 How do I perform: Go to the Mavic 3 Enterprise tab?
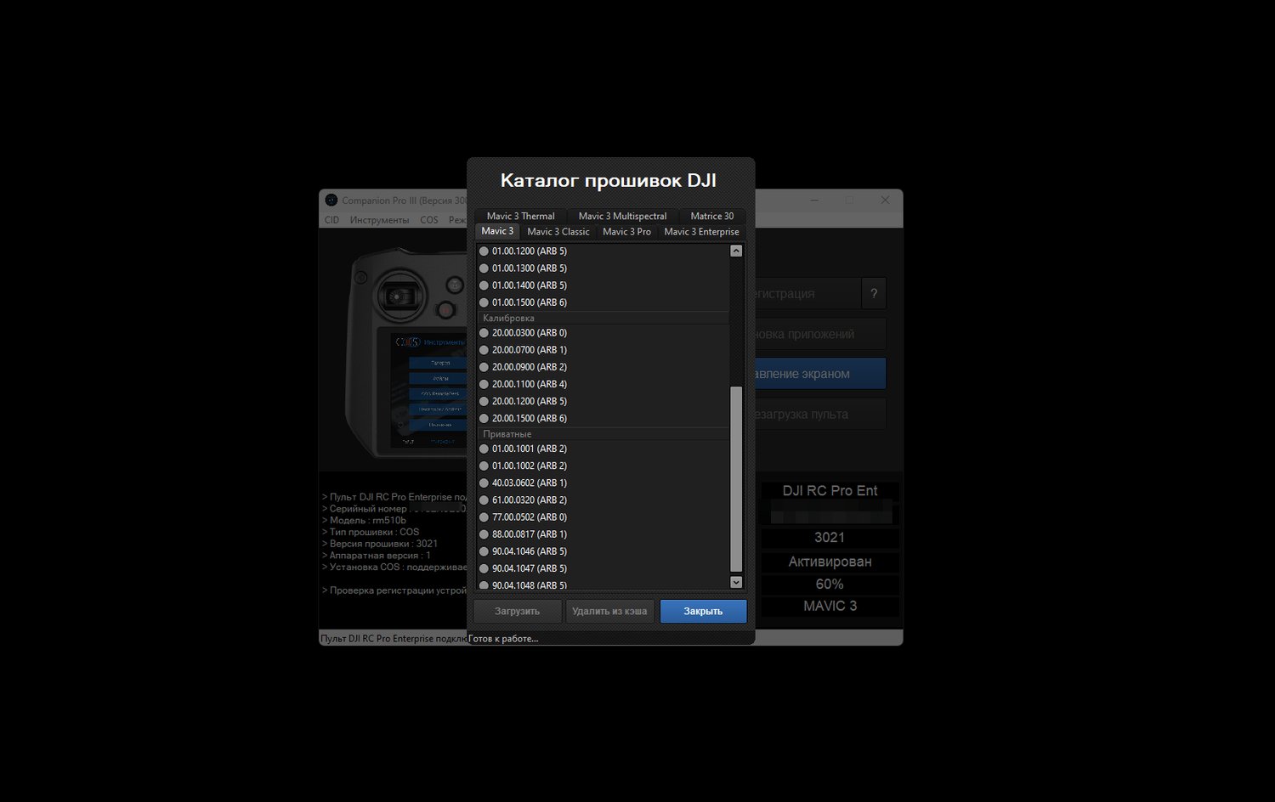tap(701, 232)
